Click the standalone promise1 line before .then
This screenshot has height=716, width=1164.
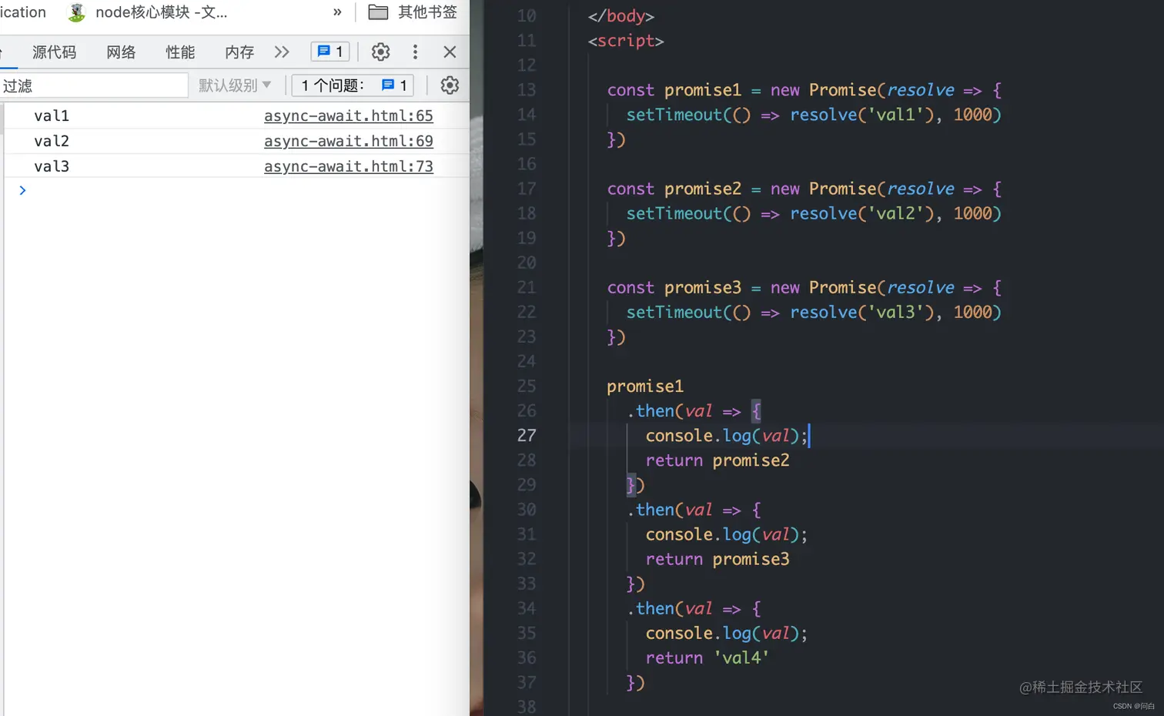(x=645, y=386)
